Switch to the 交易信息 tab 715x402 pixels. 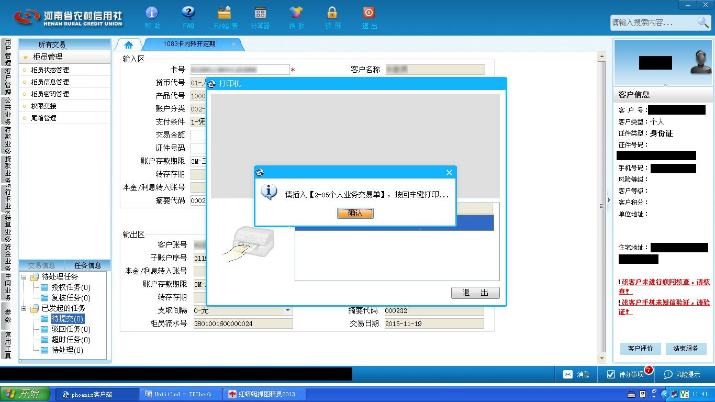[x=42, y=265]
